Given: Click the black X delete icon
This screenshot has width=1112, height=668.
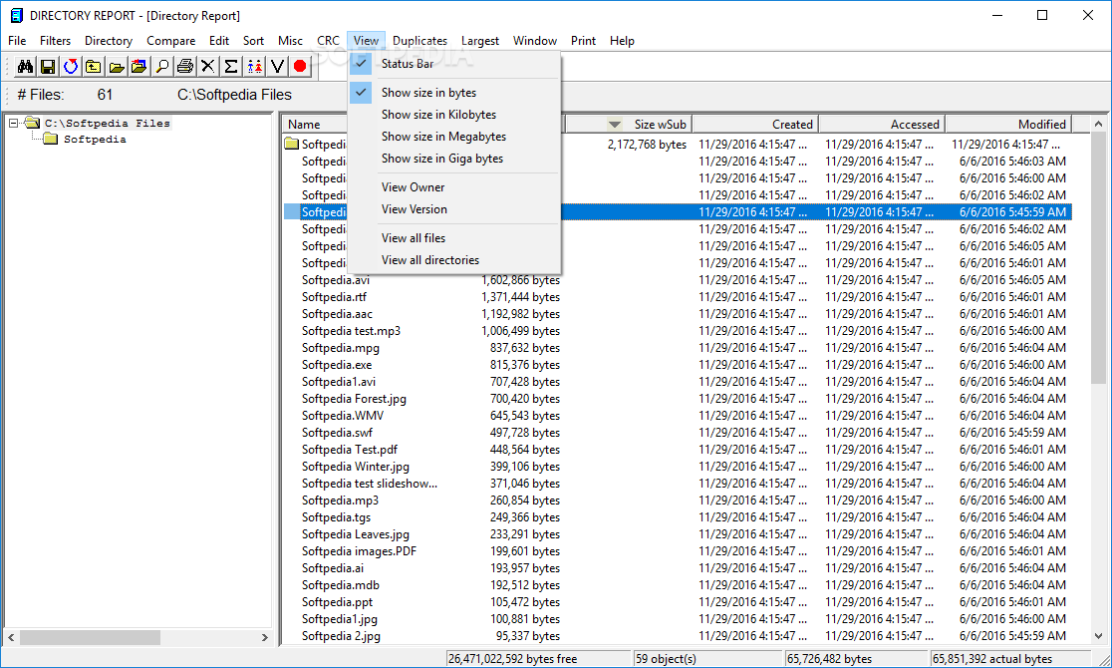Looking at the screenshot, I should pyautogui.click(x=208, y=67).
